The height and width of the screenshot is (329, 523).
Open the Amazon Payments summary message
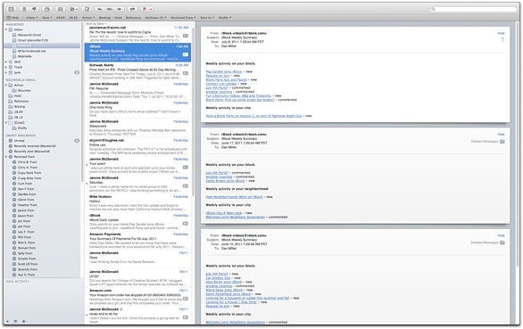click(137, 241)
